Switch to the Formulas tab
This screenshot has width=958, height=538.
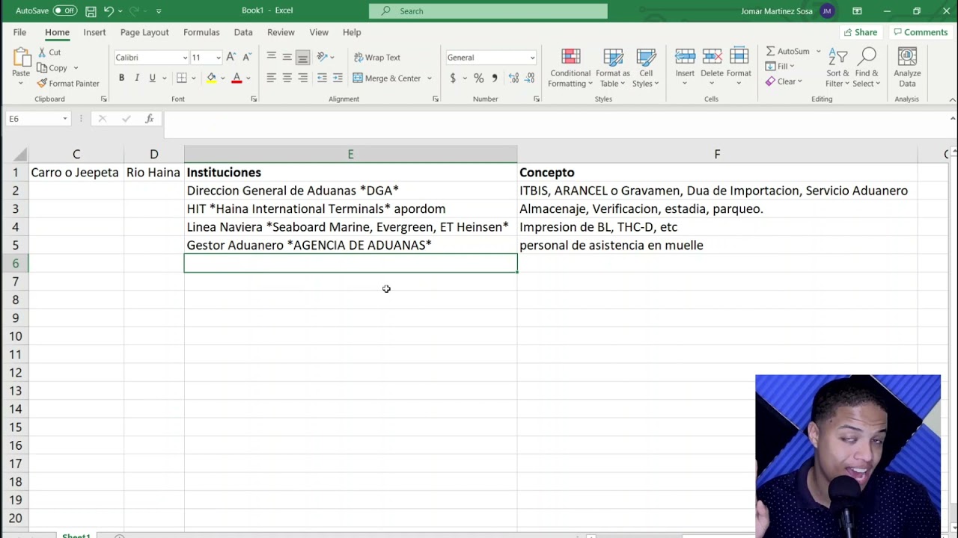pos(201,32)
